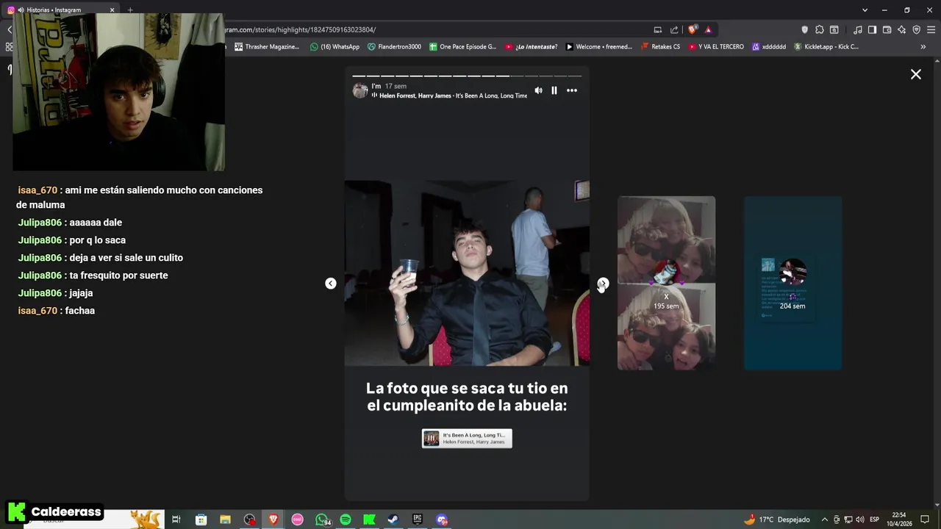941x529 pixels.
Task: Open Brave Rewards triangle icon
Action: [708, 30]
